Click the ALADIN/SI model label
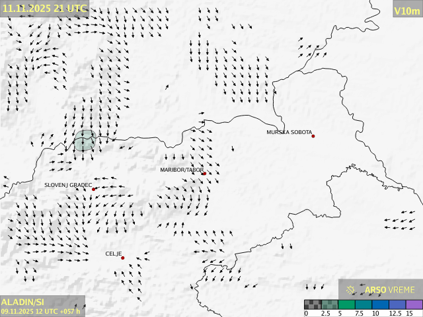The height and width of the screenshot is (317, 423). [22, 302]
